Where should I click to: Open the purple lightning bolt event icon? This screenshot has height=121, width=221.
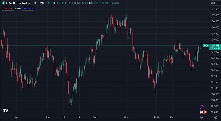[x=202, y=107]
